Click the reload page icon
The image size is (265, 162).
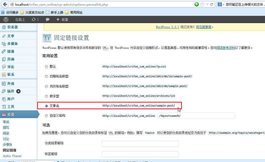(x=212, y=5)
